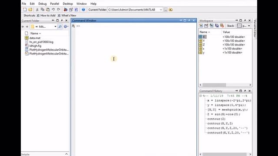Open the Desktop menu
The height and width of the screenshot is (156, 278).
(68, 4)
